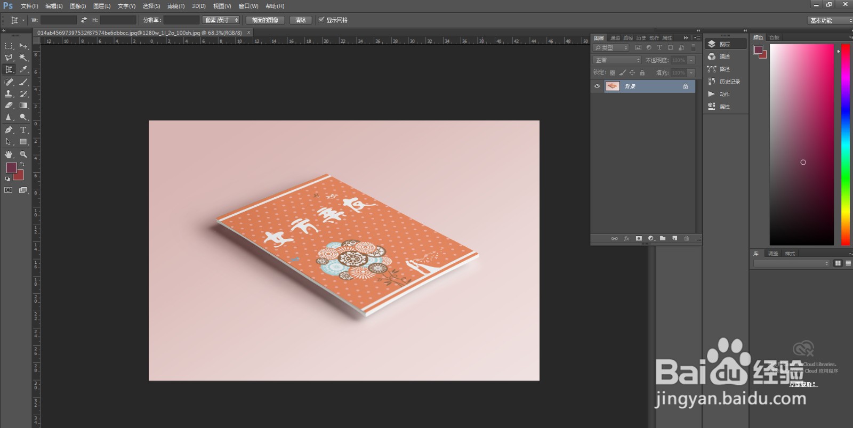Add a layer style with fx icon
Viewport: 853px width, 428px height.
point(626,238)
